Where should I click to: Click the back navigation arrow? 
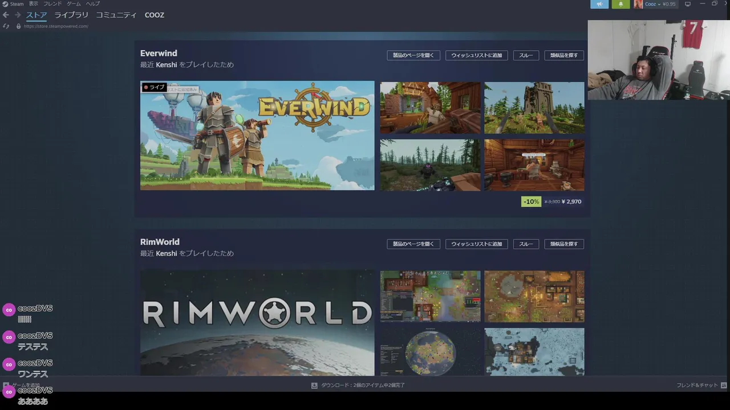coord(6,15)
